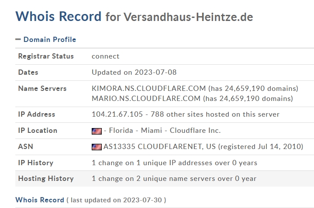
Task: Click the last updated 2023-07-30 text
Action: [116, 200]
